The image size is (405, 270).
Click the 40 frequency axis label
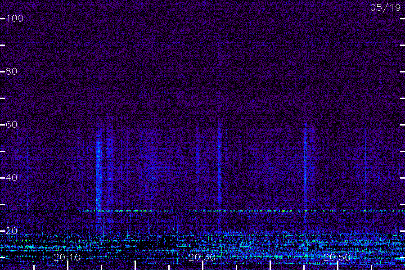pyautogui.click(x=11, y=177)
